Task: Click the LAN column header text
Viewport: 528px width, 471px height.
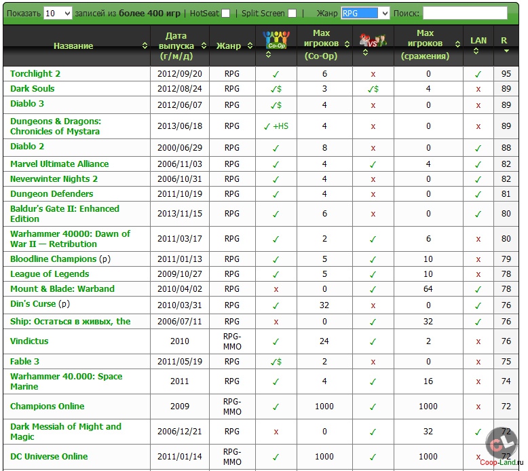Action: tap(478, 41)
